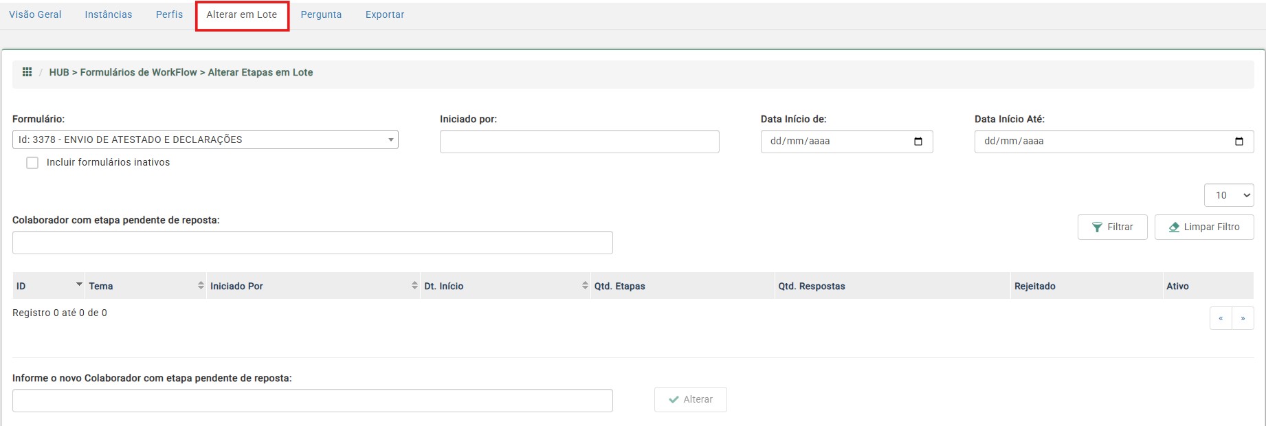
Task: Sort table by ID column arrow
Action: tap(79, 284)
